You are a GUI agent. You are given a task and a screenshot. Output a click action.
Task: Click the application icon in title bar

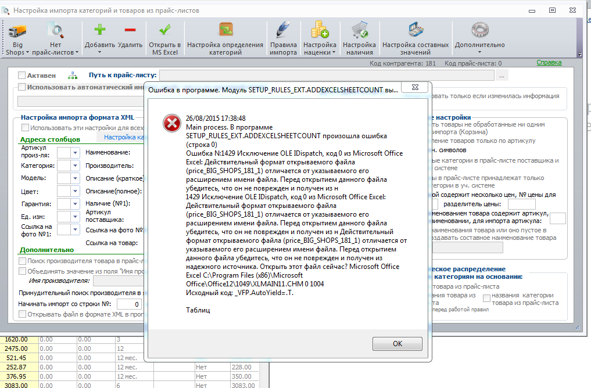pos(6,10)
